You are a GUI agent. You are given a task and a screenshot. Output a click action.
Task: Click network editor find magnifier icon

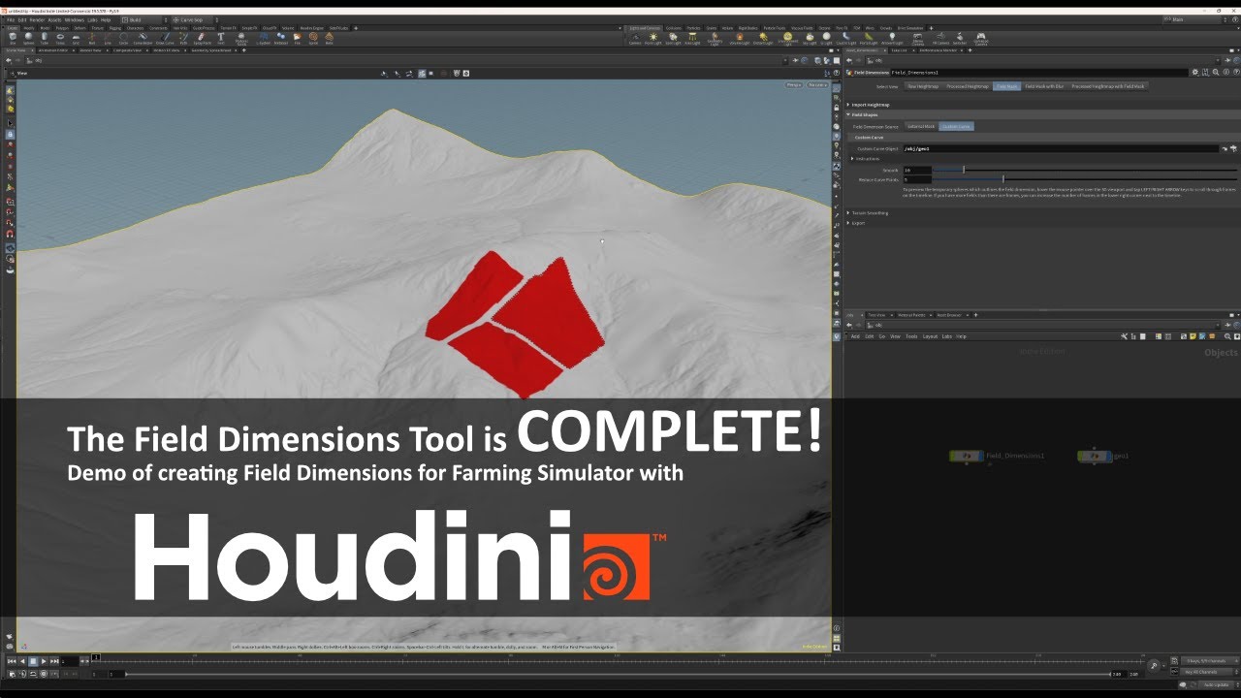pyautogui.click(x=1227, y=336)
